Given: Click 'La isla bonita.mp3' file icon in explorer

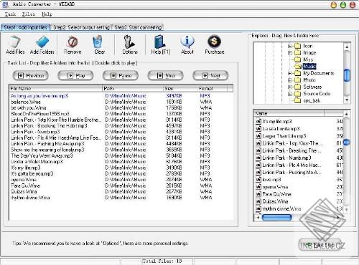Looking at the screenshot, I should (x=258, y=129).
